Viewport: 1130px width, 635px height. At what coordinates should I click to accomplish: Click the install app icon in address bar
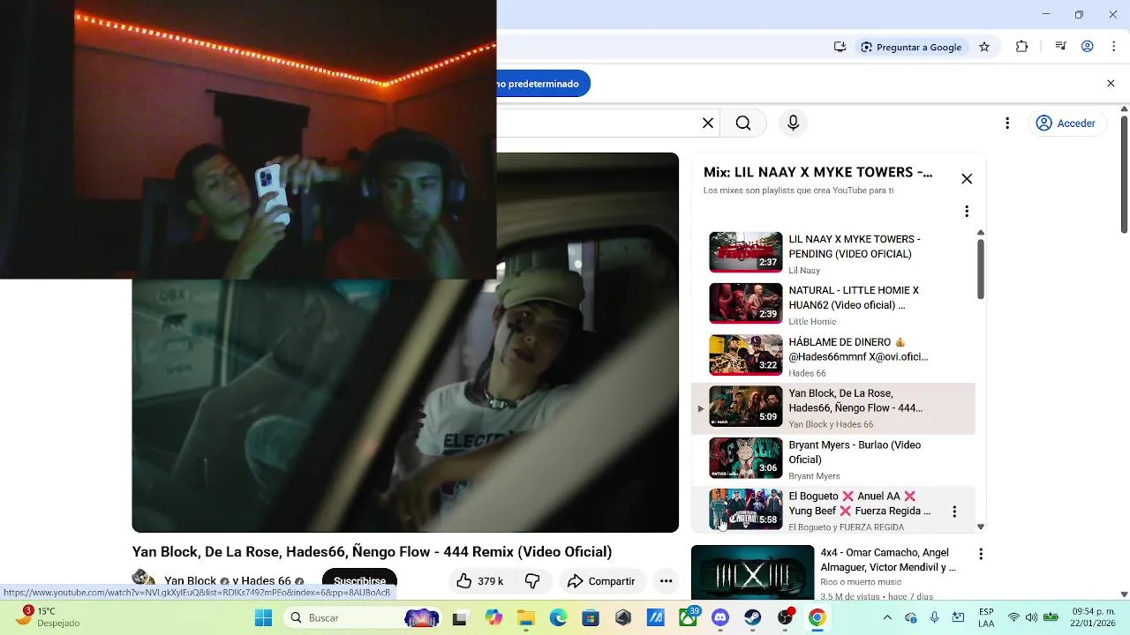[x=840, y=47]
